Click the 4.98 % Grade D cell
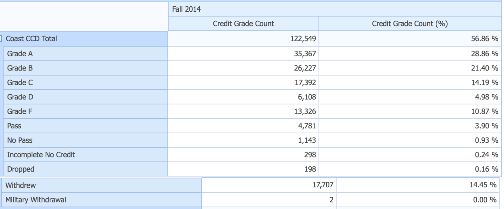Viewport: 504px width, 209px height. click(x=410, y=97)
